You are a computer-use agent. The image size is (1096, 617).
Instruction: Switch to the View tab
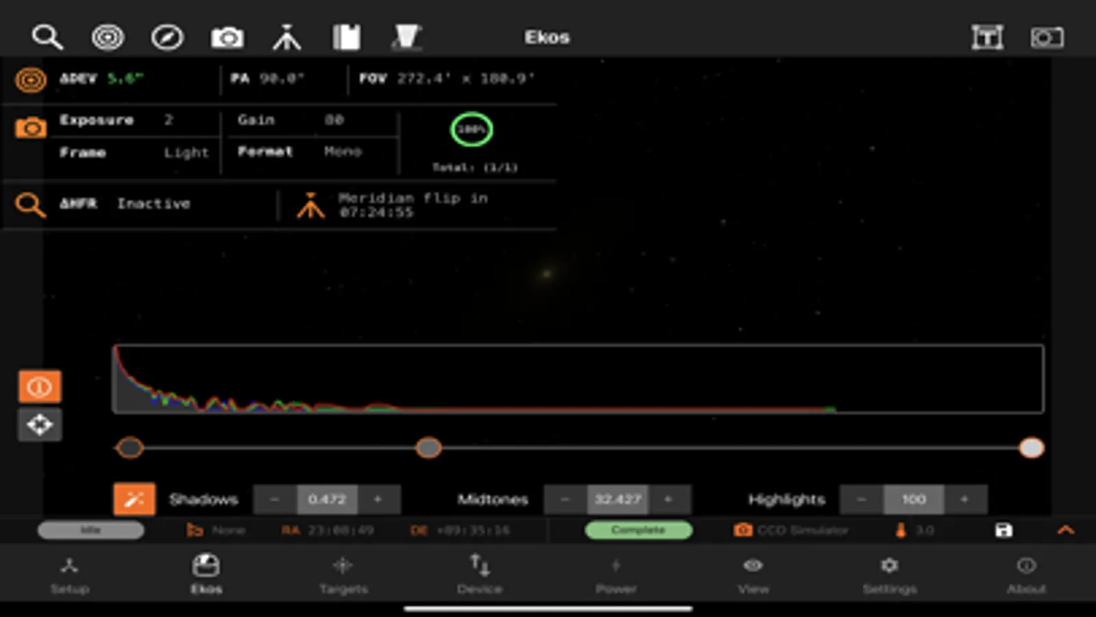click(x=753, y=575)
